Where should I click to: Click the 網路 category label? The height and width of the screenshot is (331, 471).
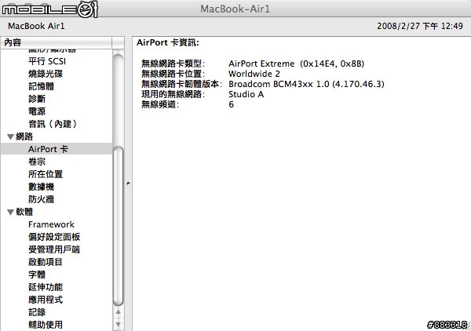[x=24, y=136]
